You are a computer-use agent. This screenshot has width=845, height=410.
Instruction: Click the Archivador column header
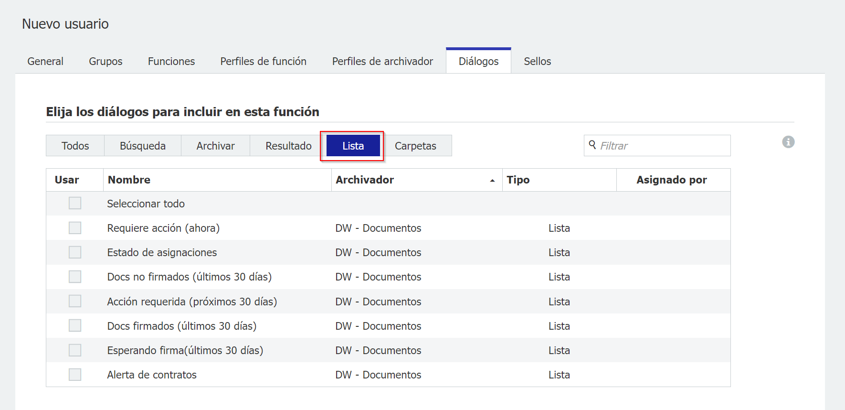(417, 180)
